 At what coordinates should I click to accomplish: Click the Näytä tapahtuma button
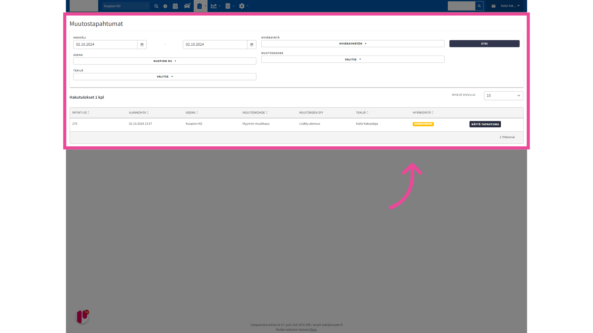point(485,124)
